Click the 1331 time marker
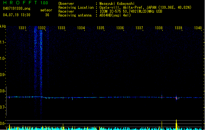The width and height of the screenshot is (205, 130). (x=22, y=28)
